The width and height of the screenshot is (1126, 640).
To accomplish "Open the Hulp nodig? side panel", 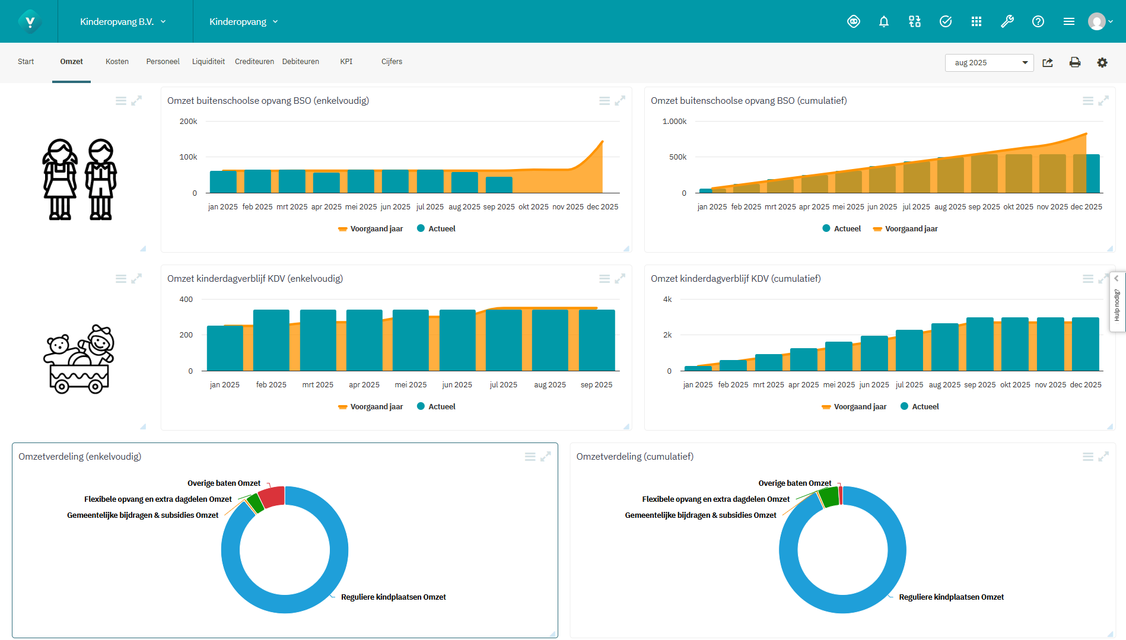I will (x=1117, y=303).
